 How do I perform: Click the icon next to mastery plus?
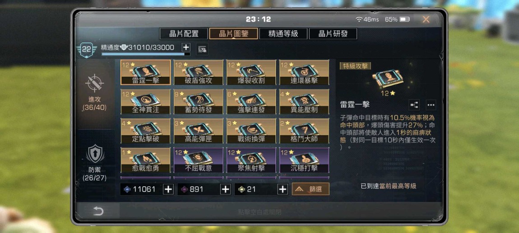coord(202,49)
